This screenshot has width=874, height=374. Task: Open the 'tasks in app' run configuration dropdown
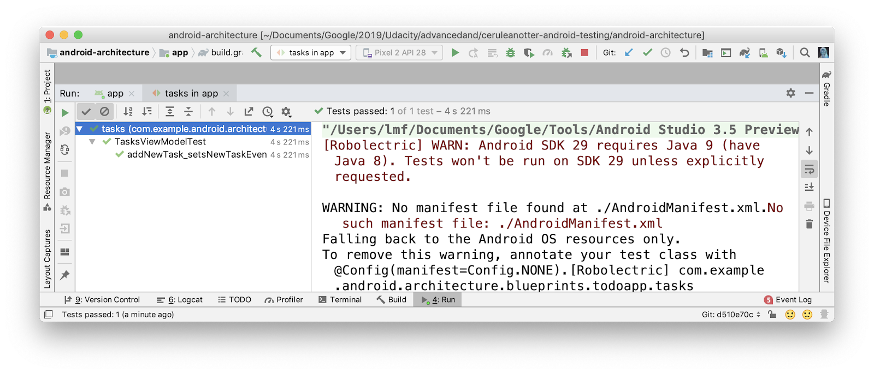(x=311, y=53)
